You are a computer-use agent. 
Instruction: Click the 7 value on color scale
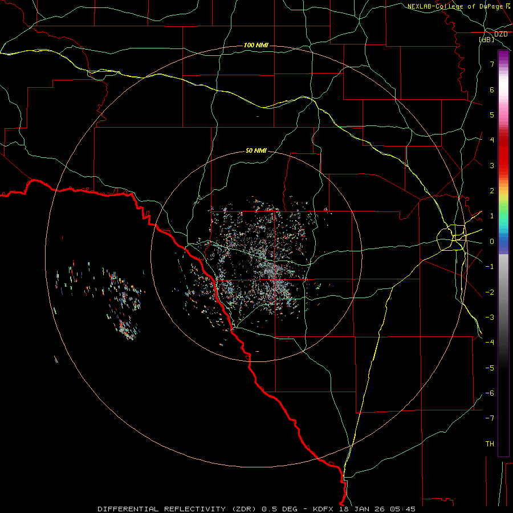(492, 64)
